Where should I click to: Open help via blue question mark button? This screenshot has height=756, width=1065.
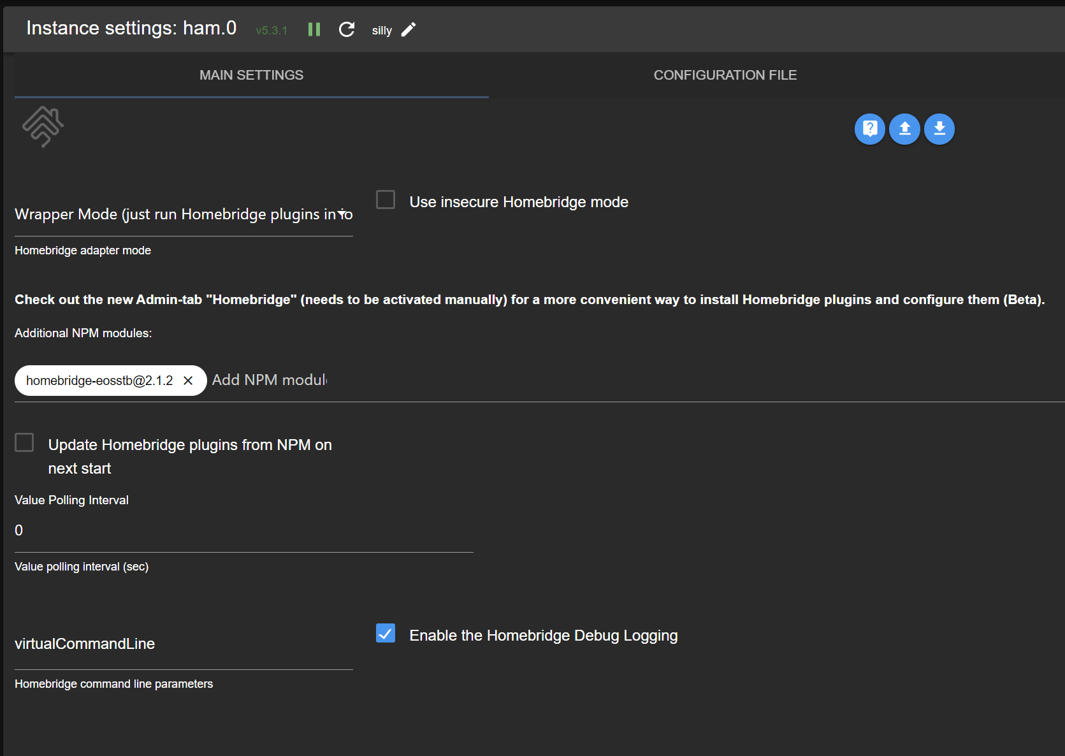click(870, 129)
